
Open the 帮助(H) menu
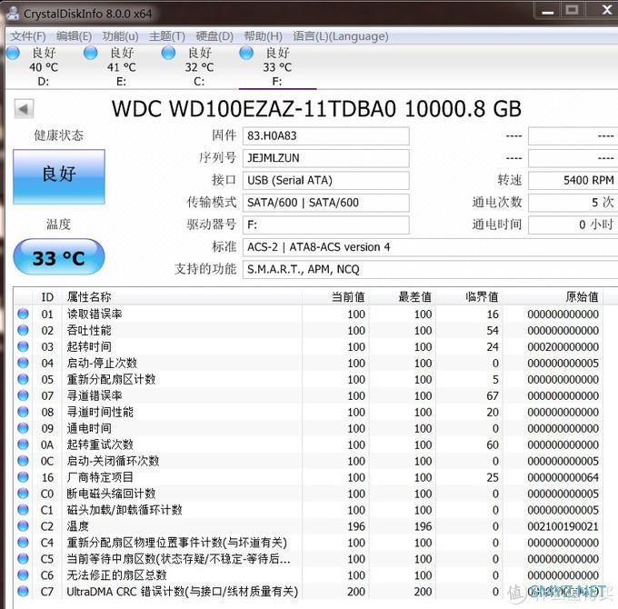pos(263,36)
